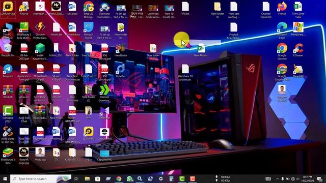Screen dimensions: 326x183
Task: Open Settings gear from the taskbar
Action: coord(161,178)
